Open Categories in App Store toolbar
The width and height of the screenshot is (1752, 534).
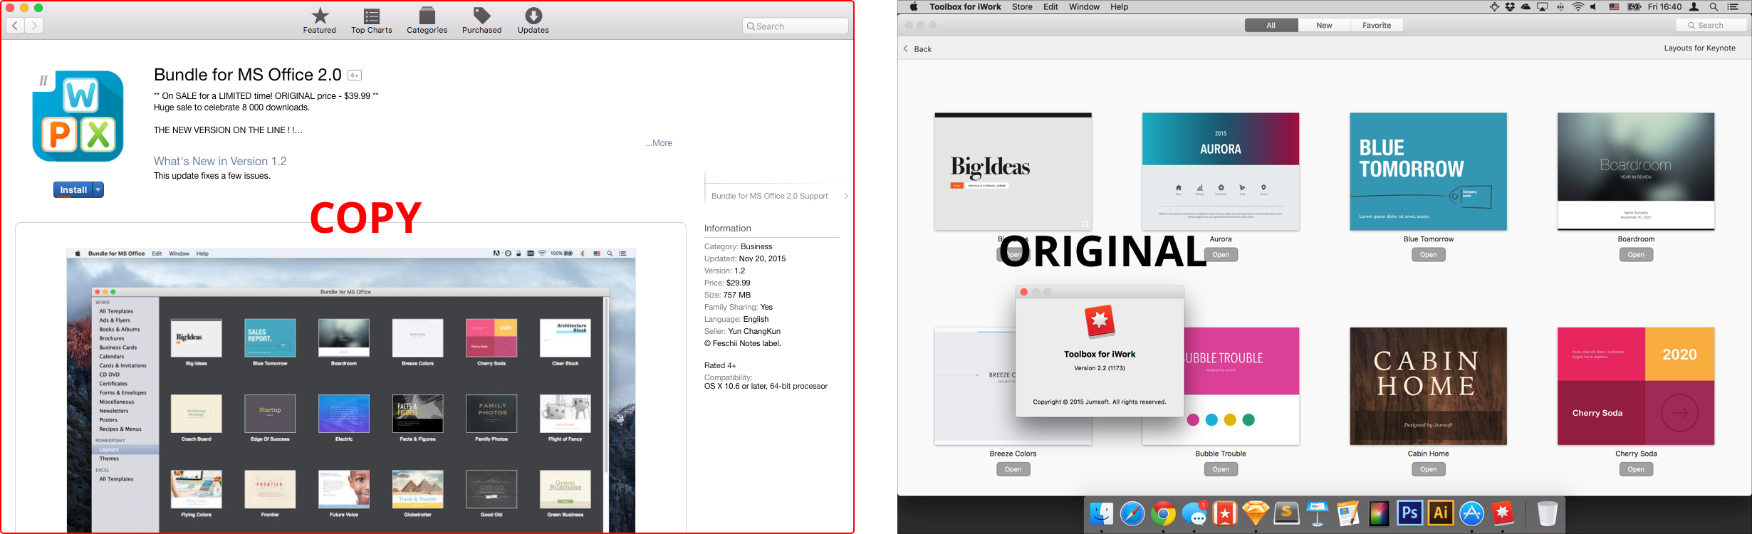[x=427, y=20]
